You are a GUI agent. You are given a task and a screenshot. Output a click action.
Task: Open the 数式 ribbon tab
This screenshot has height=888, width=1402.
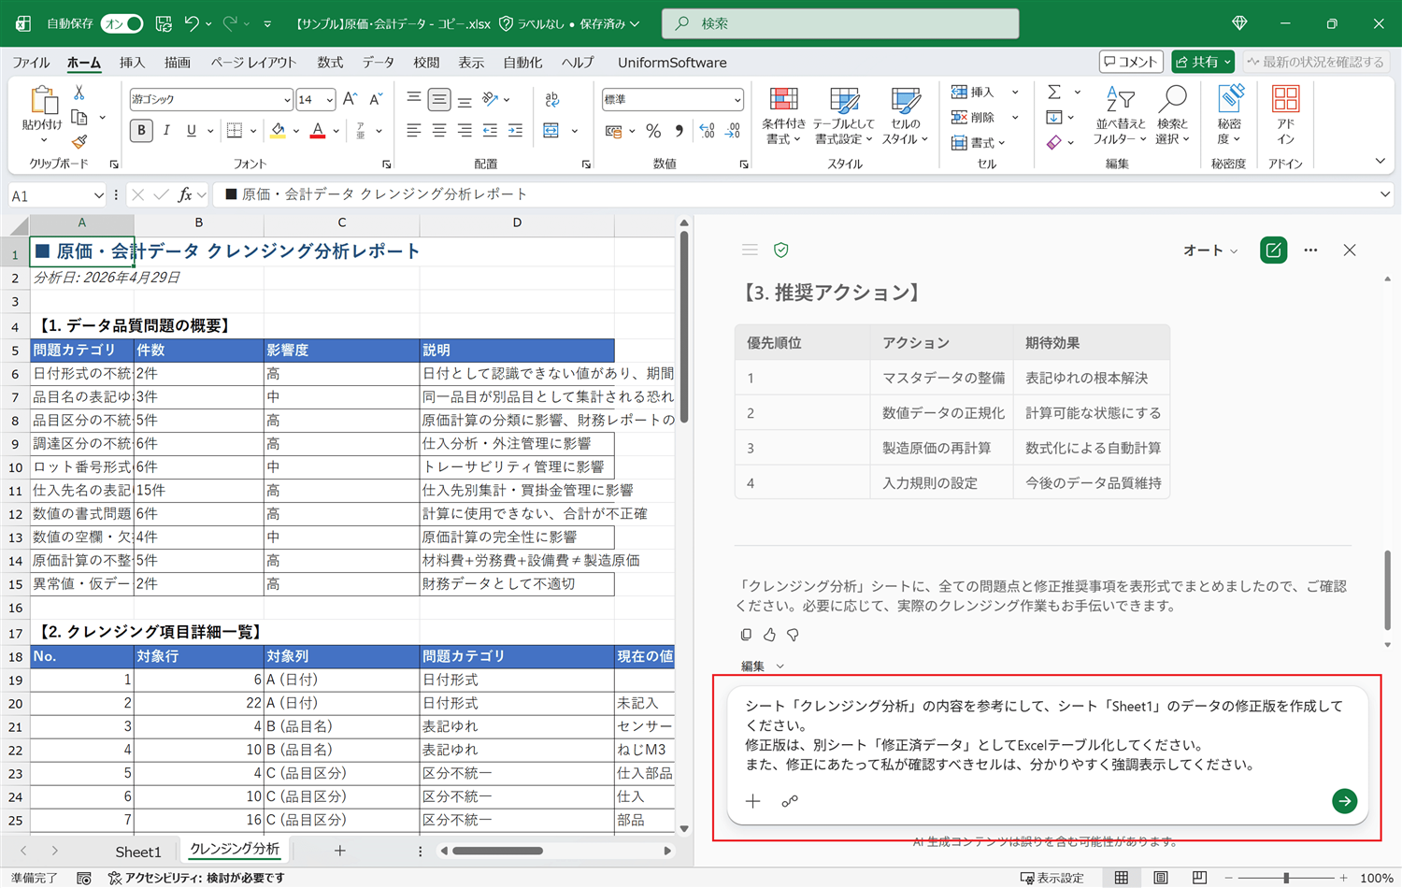(x=330, y=63)
